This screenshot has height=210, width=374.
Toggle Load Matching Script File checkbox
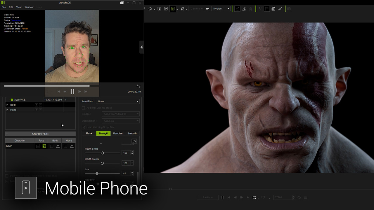click(x=83, y=127)
